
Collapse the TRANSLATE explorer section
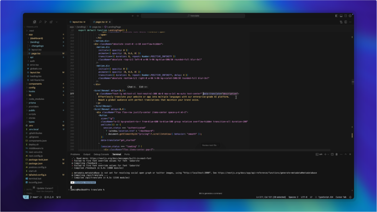pos(32,27)
